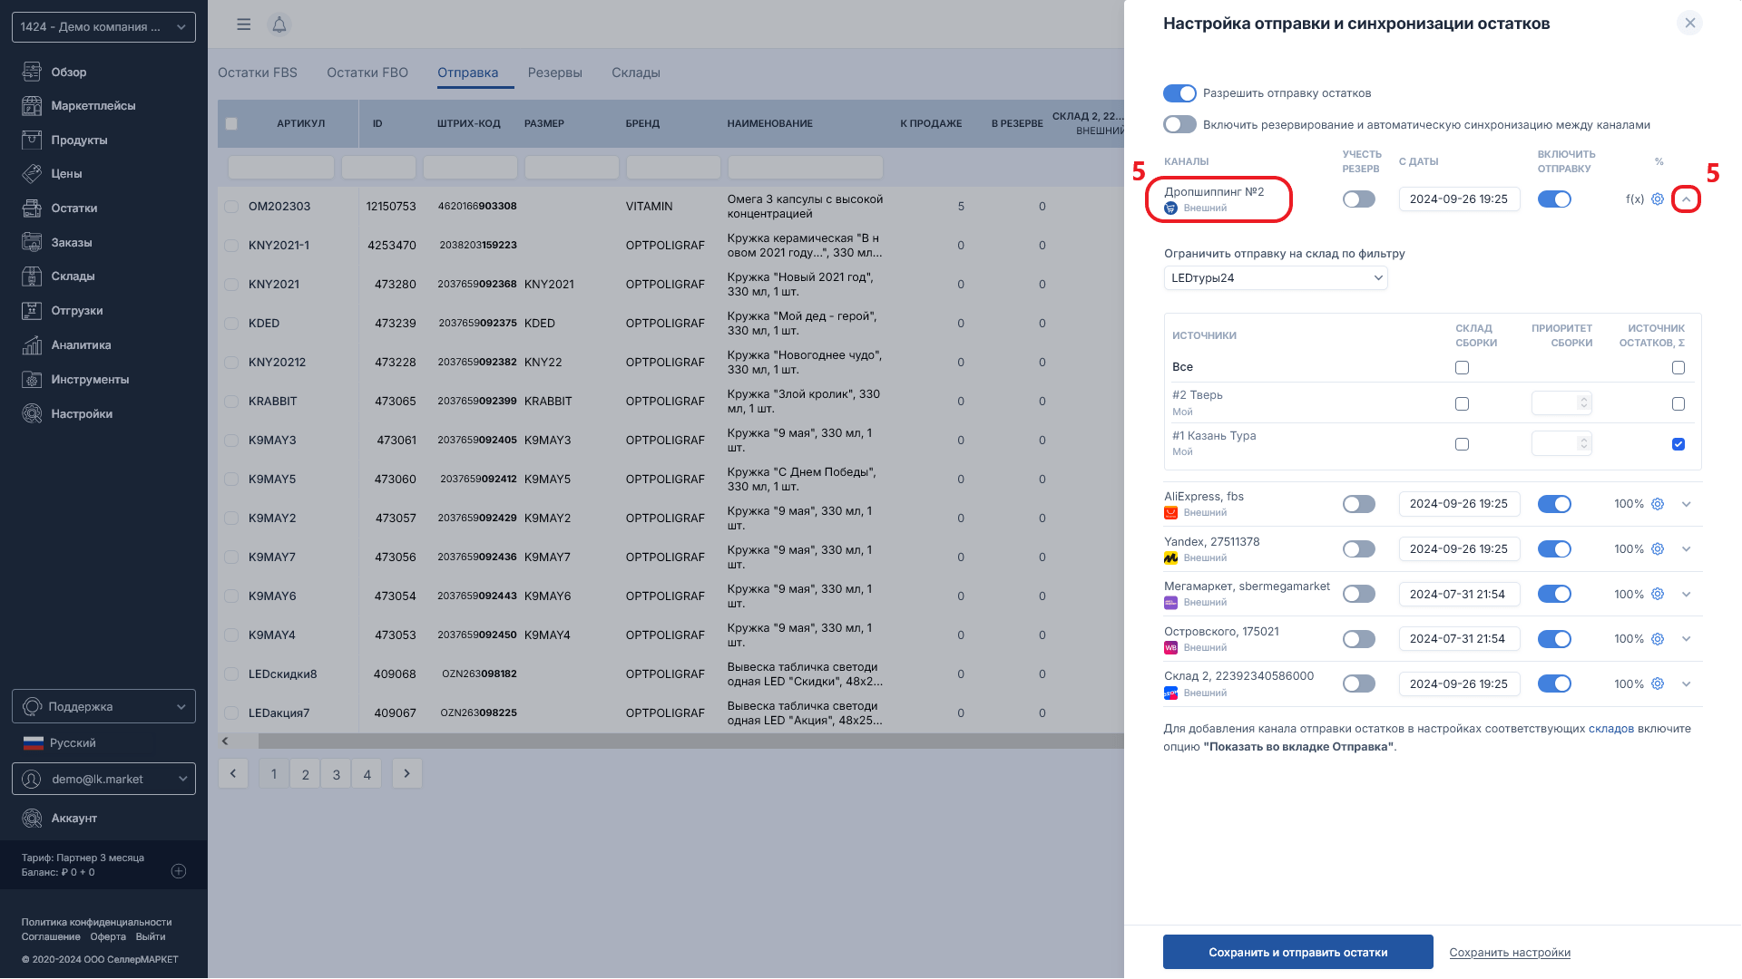Open the Инструменты sidebar icon
This screenshot has width=1742, height=979.
point(32,380)
